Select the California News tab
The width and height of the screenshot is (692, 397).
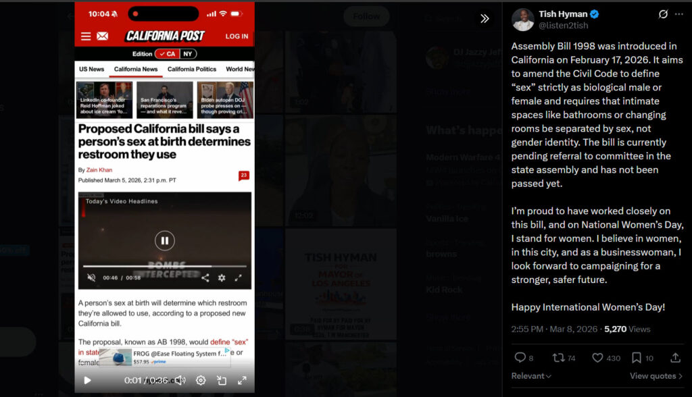pyautogui.click(x=136, y=70)
